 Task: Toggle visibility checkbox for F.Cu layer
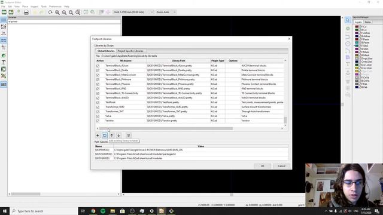coord(360,26)
